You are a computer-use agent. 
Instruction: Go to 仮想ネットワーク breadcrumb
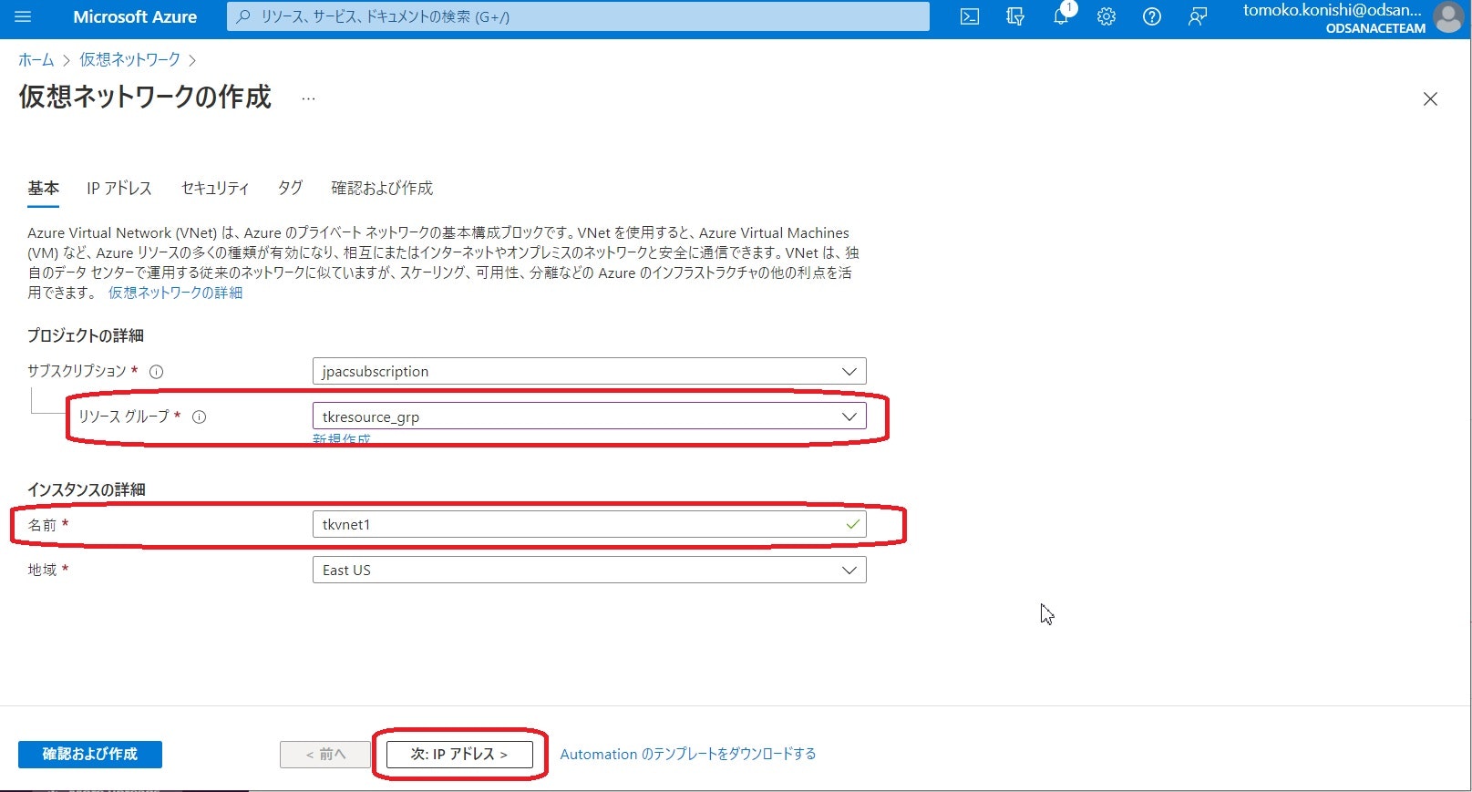[x=129, y=60]
